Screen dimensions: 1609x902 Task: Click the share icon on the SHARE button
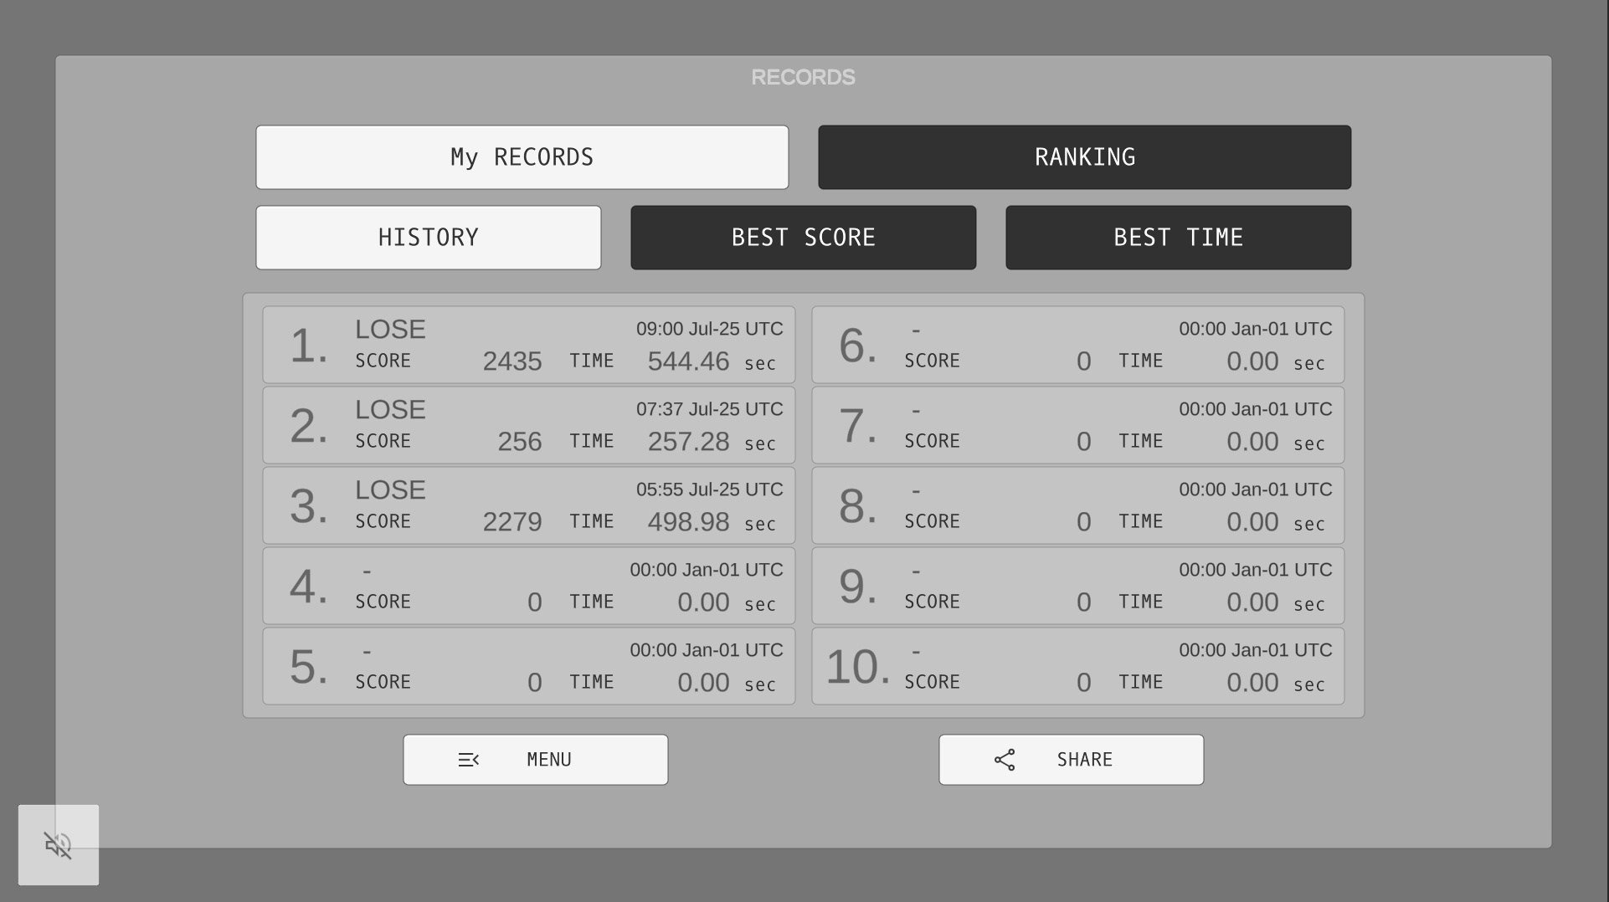pyautogui.click(x=1005, y=760)
